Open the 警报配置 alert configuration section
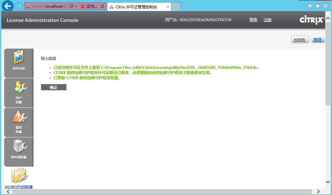 (x=19, y=122)
